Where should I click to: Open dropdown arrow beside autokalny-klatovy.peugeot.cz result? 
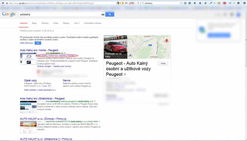(x=95, y=101)
